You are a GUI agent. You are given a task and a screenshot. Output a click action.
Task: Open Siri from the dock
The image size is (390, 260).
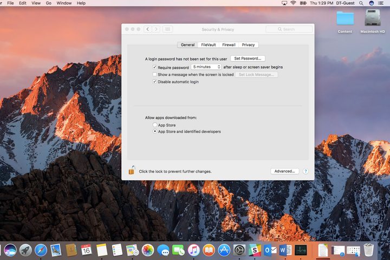[x=10, y=250]
